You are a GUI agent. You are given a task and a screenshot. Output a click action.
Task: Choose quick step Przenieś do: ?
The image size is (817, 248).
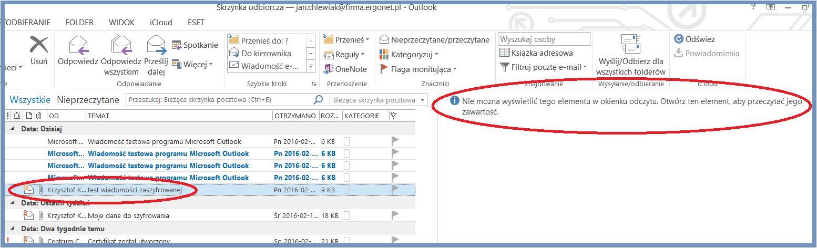tap(265, 40)
